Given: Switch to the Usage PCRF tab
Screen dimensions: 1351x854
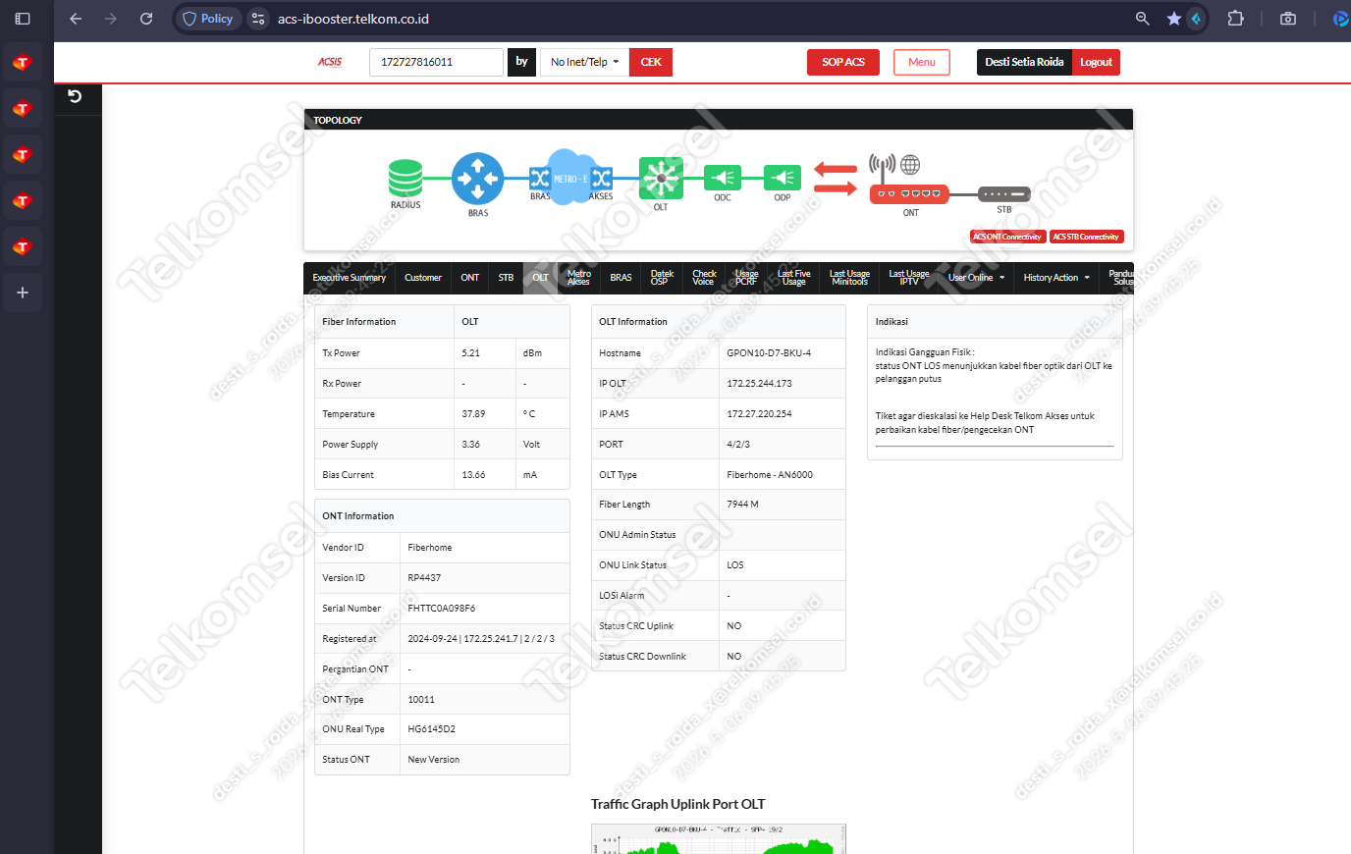Looking at the screenshot, I should 747,278.
